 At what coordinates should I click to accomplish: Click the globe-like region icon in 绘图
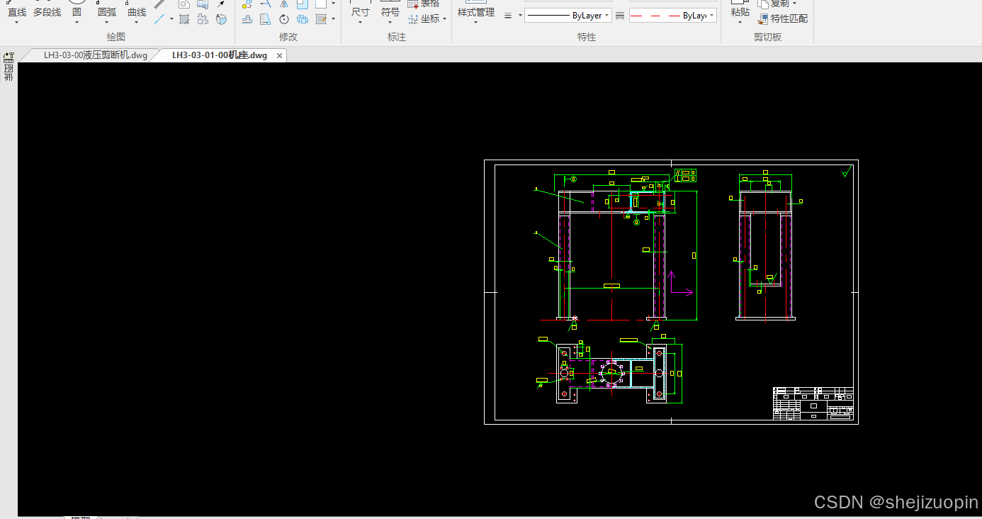pos(221,19)
